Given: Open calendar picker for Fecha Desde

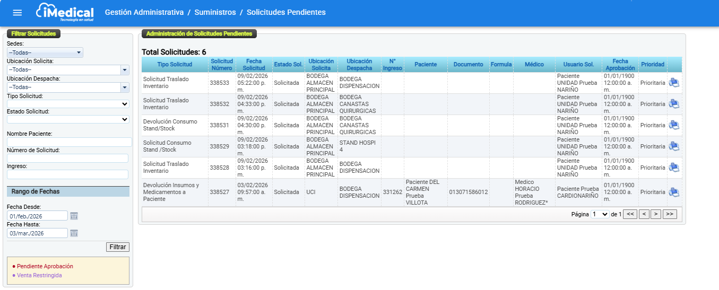Looking at the screenshot, I should pyautogui.click(x=74, y=216).
